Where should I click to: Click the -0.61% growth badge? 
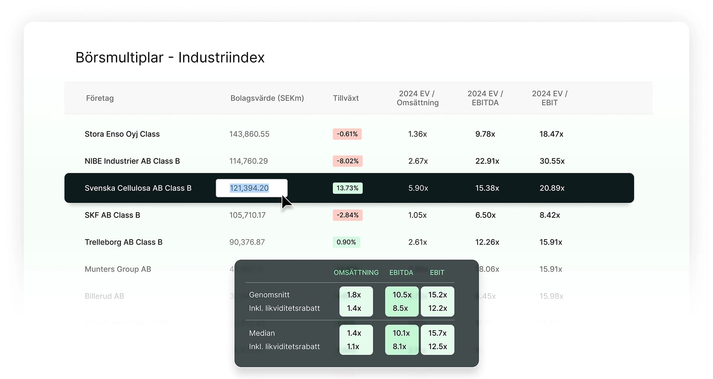coord(347,134)
